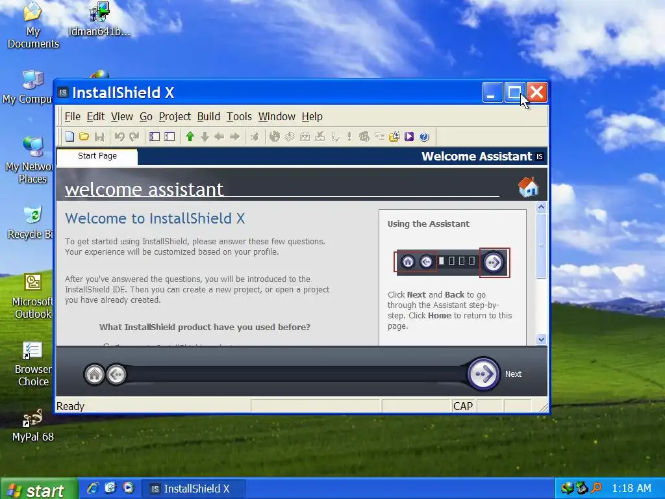Select the Microsoft Outlook desktop icon
The width and height of the screenshot is (665, 499).
33,296
